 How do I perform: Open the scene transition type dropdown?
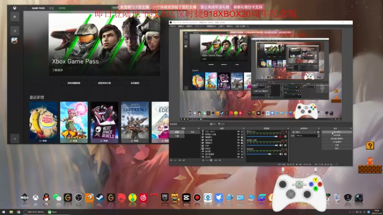[x=304, y=132]
